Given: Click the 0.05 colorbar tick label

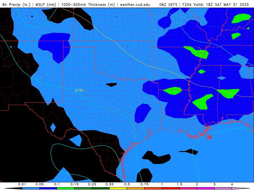Looking at the screenshot, I should point(39,184).
